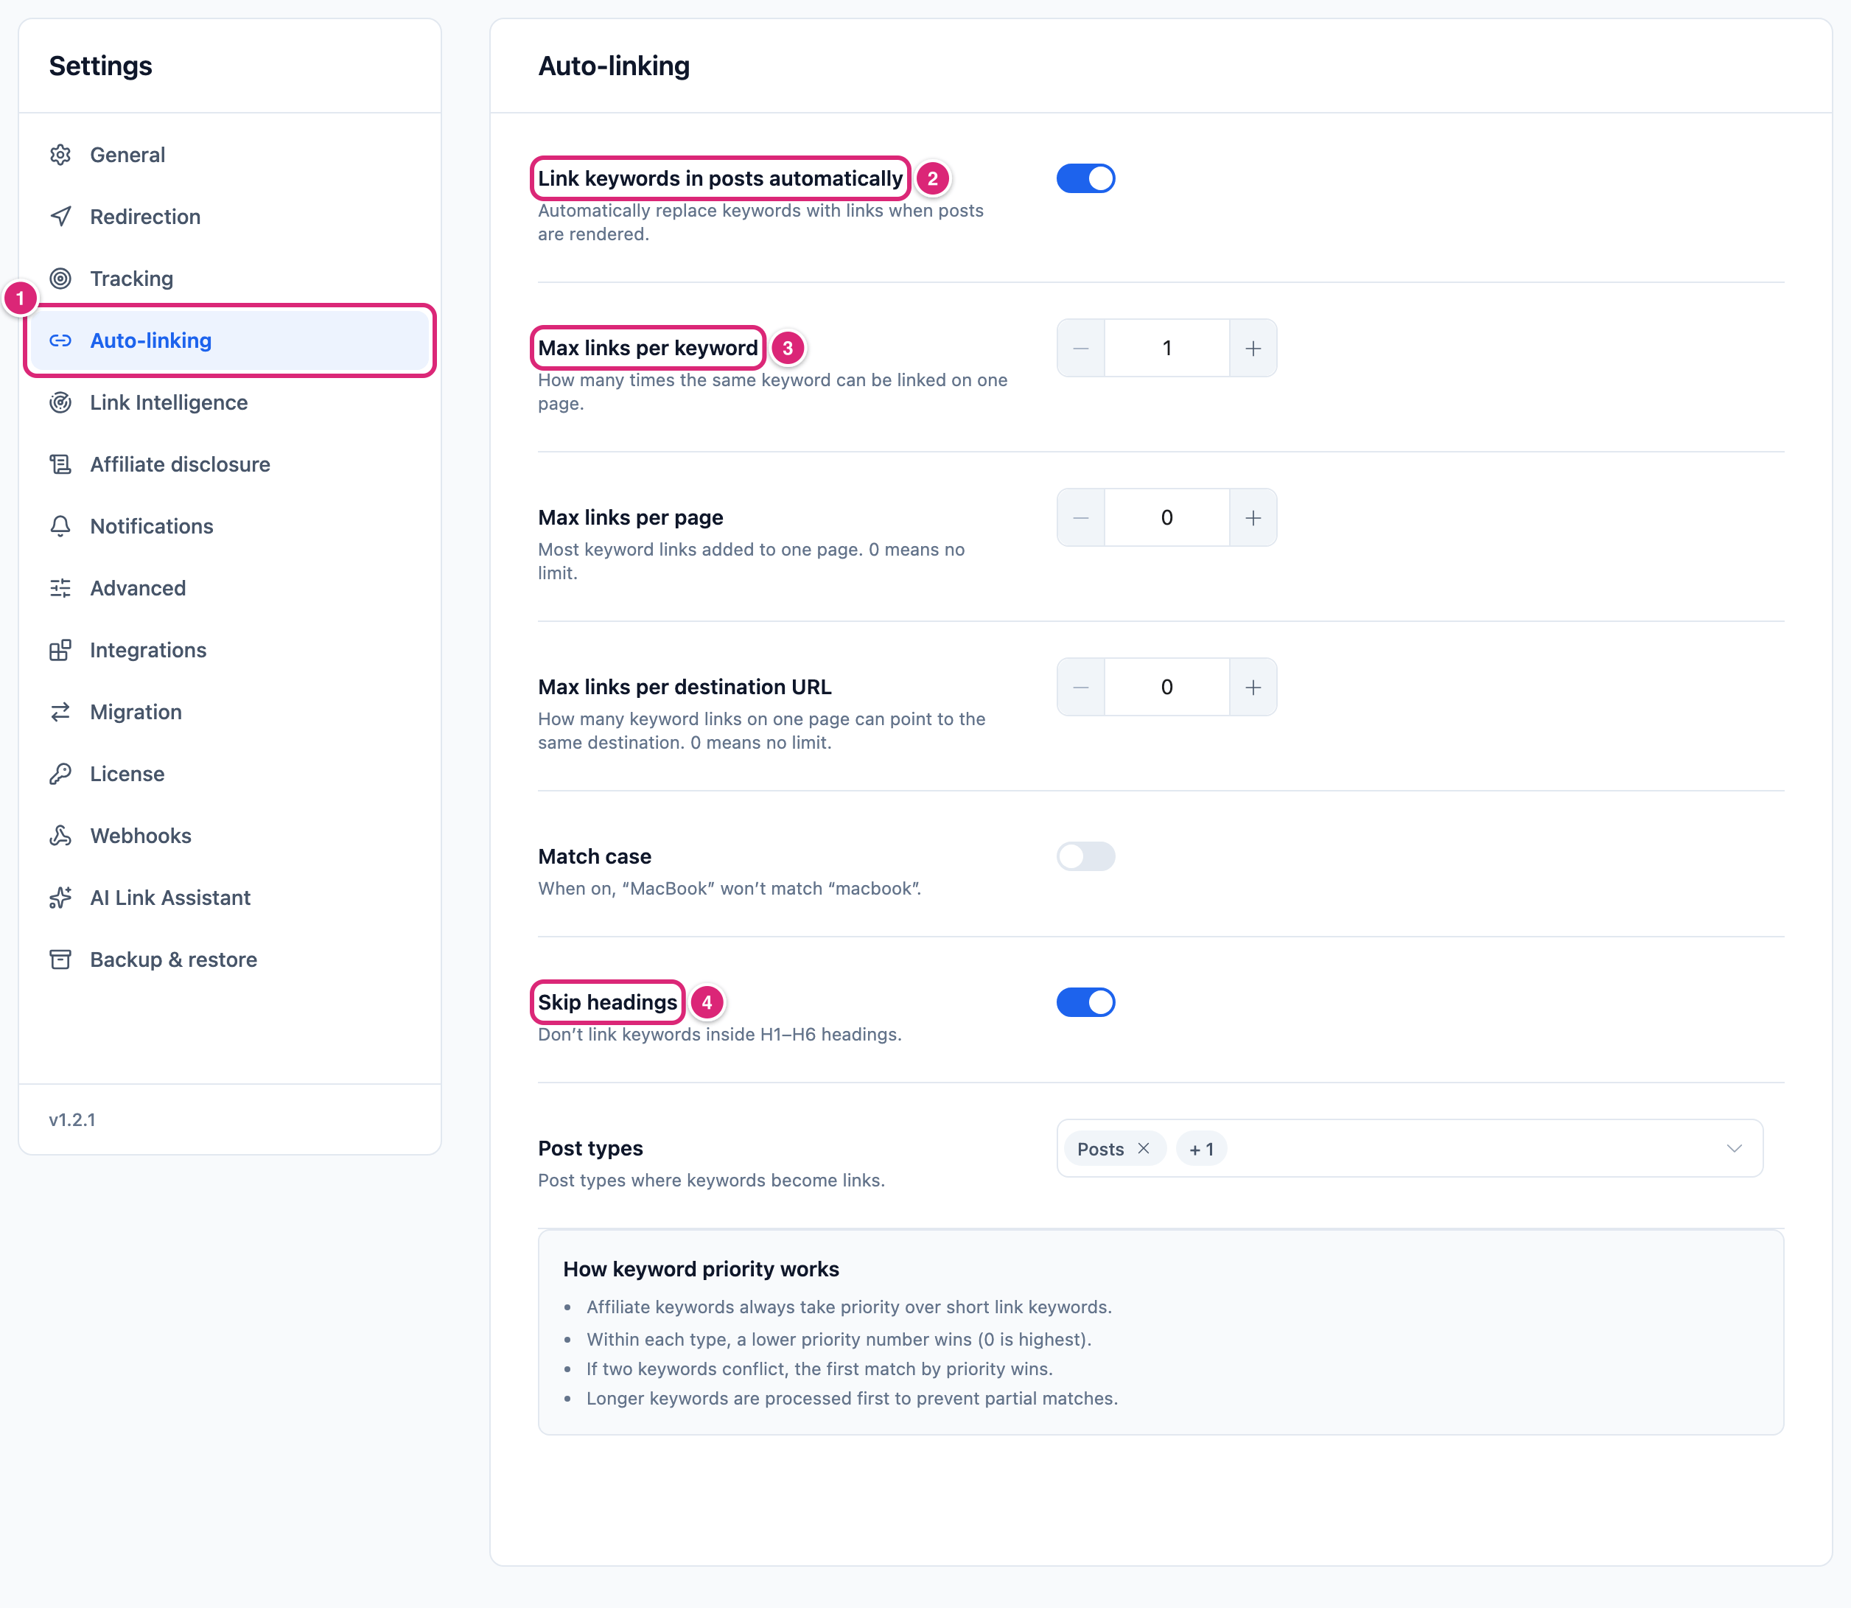Increase Max links per keyword
1851x1608 pixels.
point(1253,348)
